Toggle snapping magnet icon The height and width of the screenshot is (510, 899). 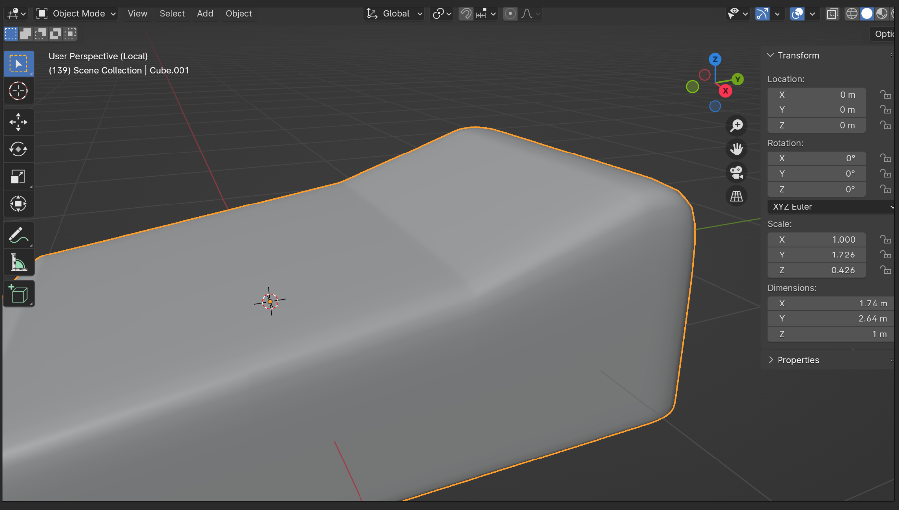466,14
